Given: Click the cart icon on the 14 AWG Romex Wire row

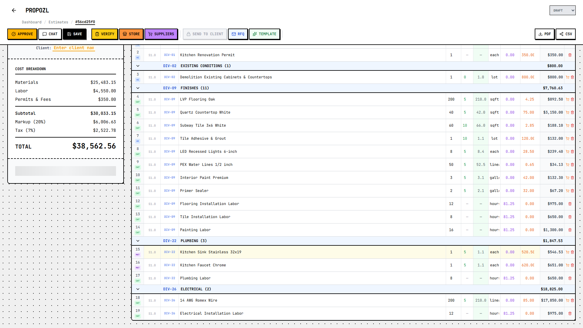Looking at the screenshot, I should coord(567,300).
